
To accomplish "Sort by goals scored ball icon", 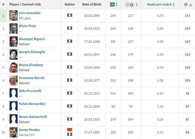I will [186, 5].
